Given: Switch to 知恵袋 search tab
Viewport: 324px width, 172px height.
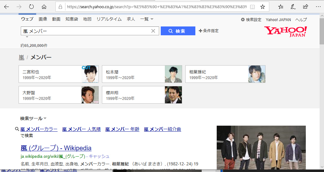Looking at the screenshot, I should pos(72,19).
